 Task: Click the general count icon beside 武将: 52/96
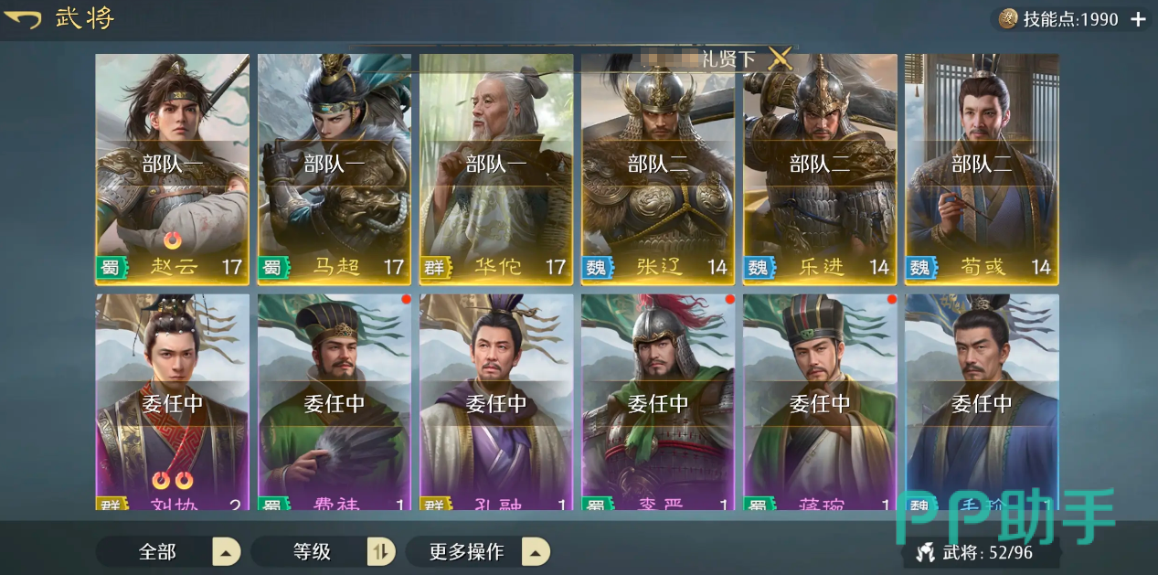click(926, 551)
